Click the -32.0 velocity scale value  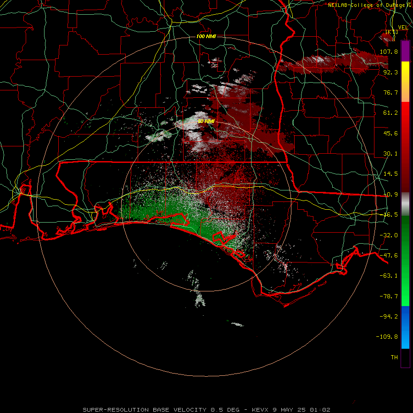[x=389, y=235]
